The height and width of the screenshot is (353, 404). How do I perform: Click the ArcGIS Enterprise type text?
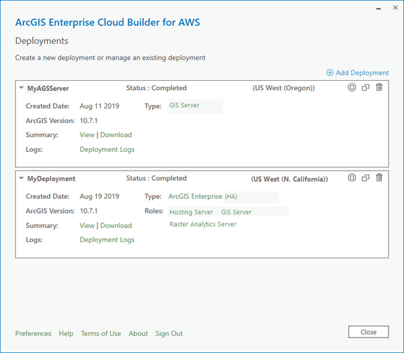(x=195, y=196)
